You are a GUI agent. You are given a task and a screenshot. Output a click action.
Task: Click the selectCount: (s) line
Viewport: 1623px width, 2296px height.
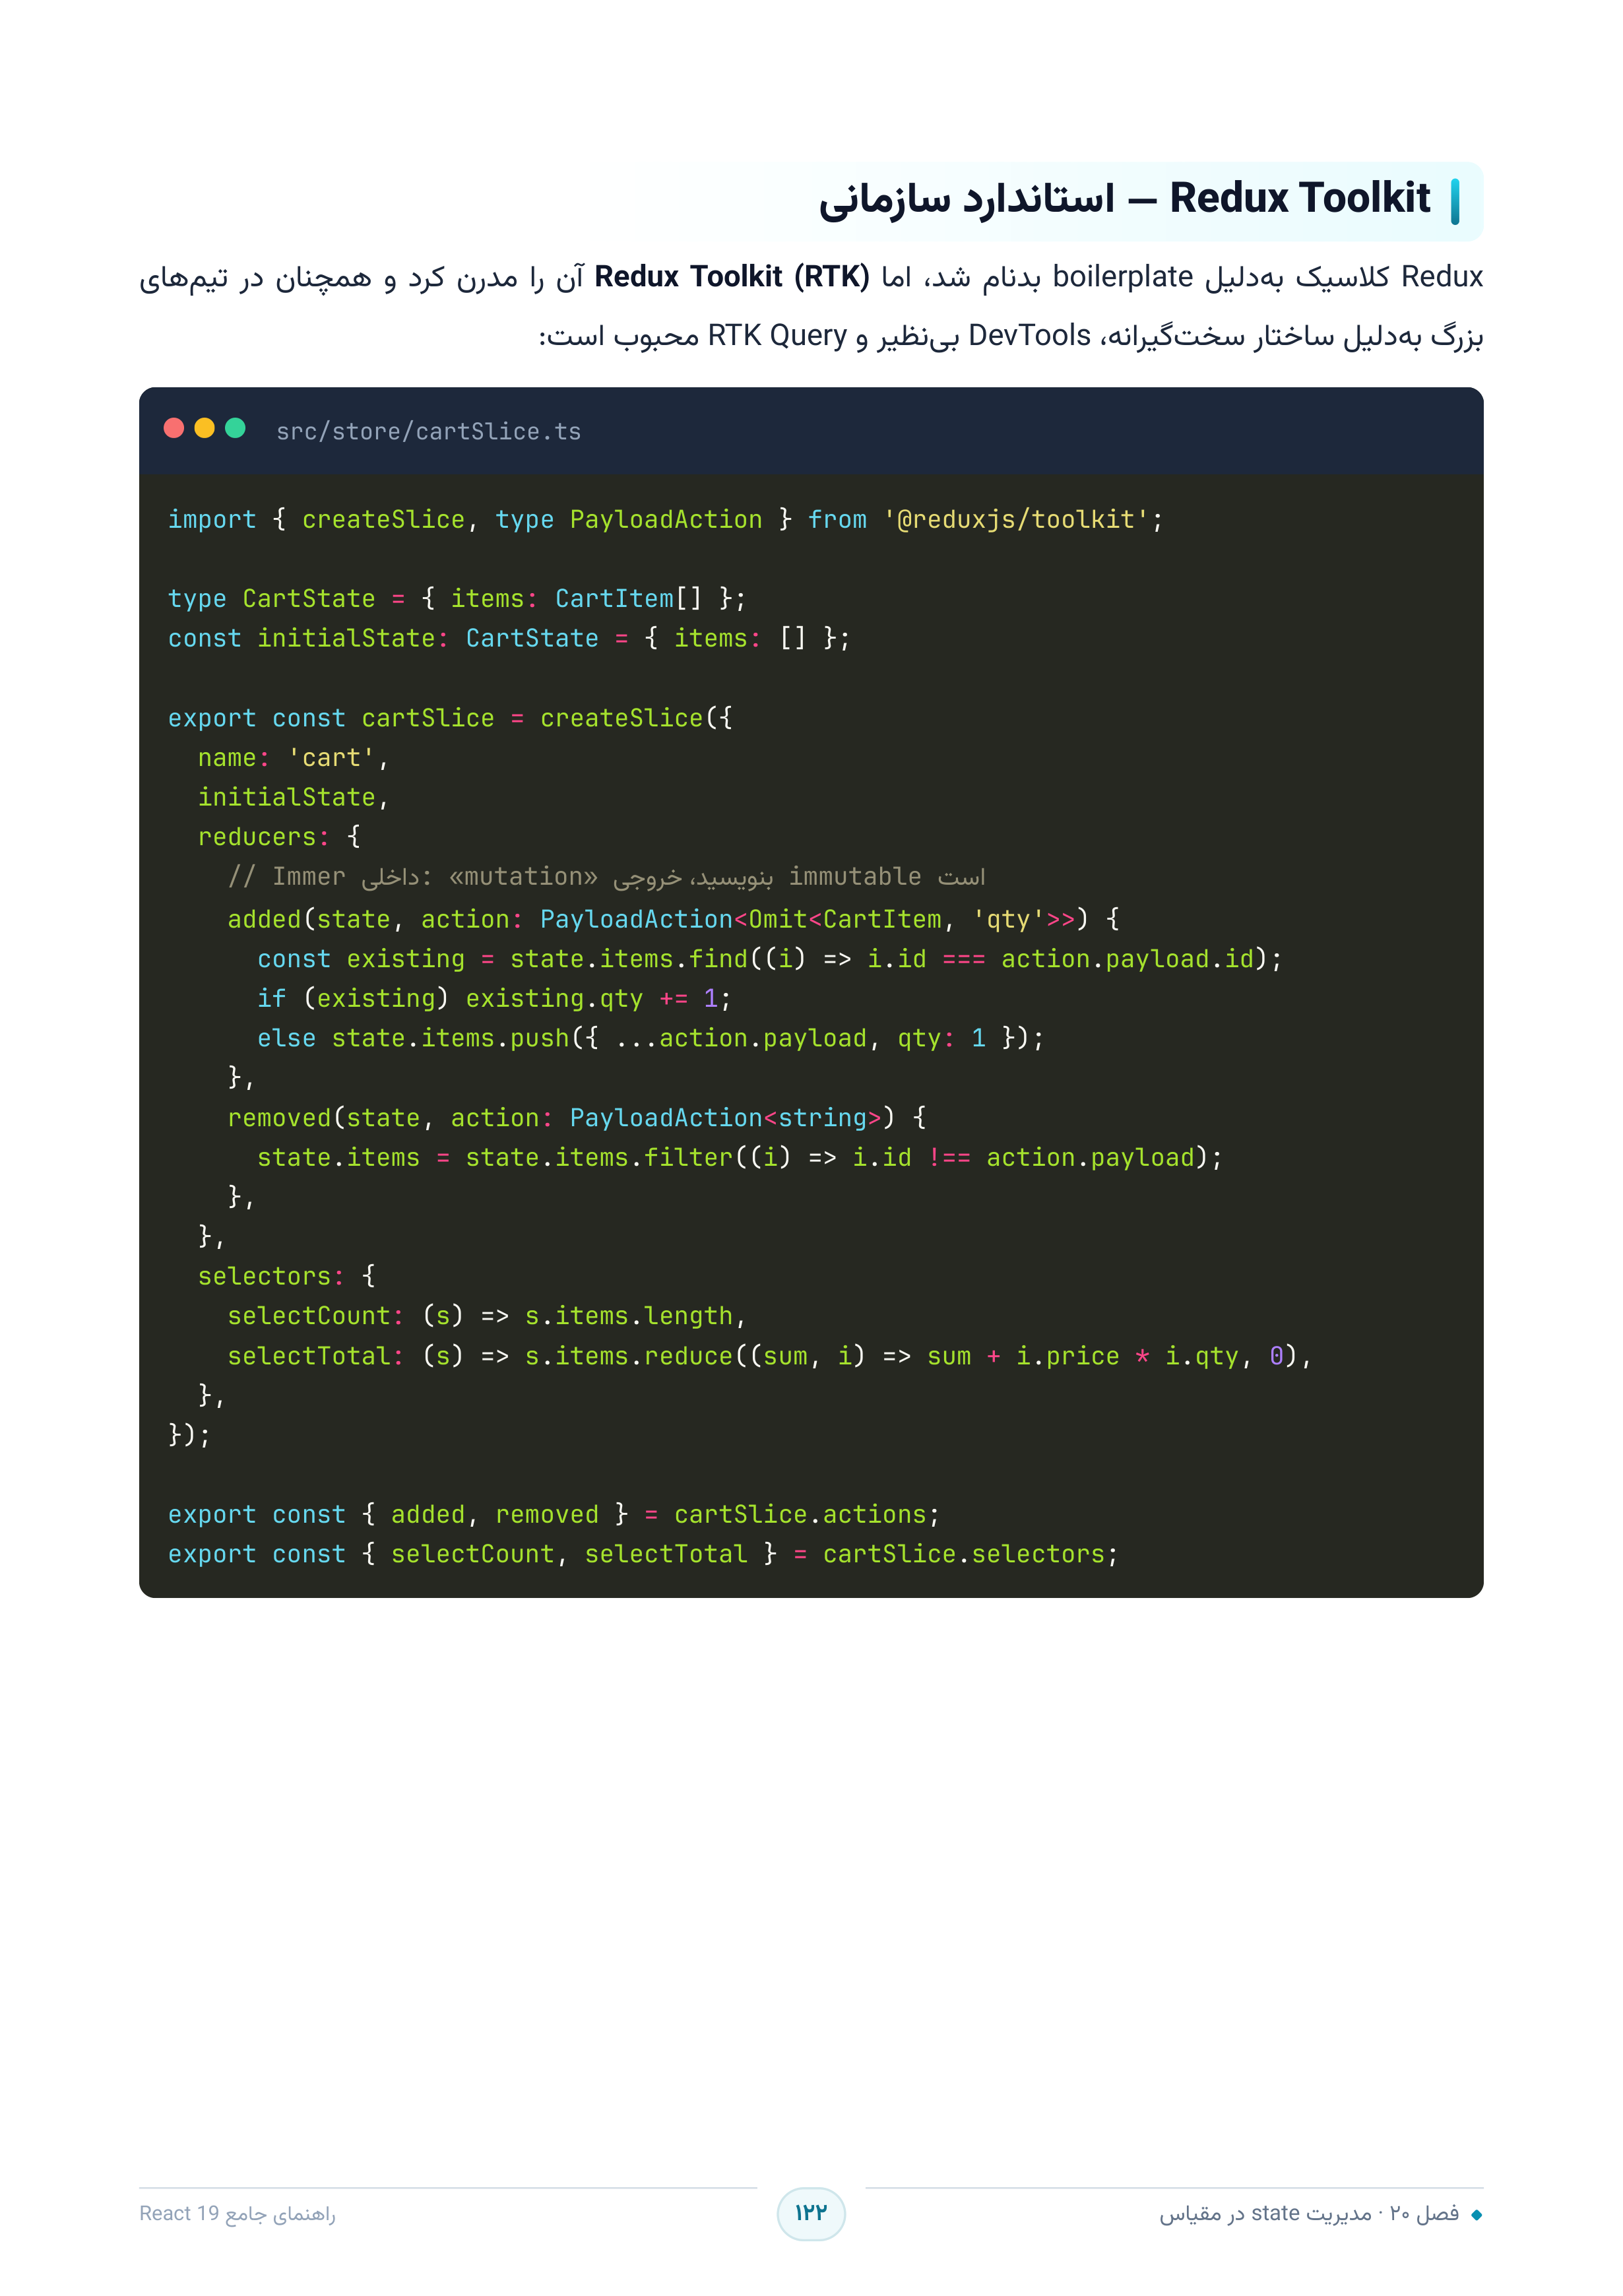click(487, 1316)
